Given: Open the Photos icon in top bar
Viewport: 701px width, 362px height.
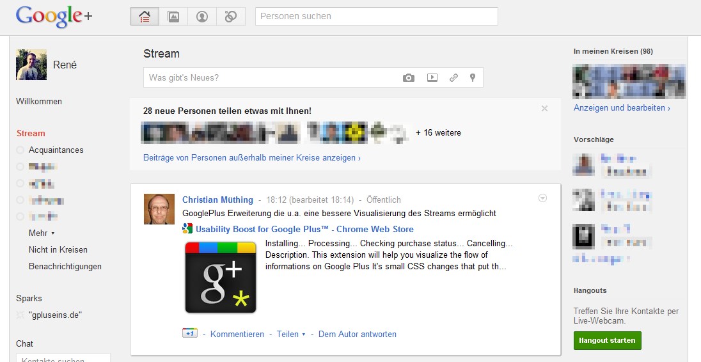Looking at the screenshot, I should [173, 17].
